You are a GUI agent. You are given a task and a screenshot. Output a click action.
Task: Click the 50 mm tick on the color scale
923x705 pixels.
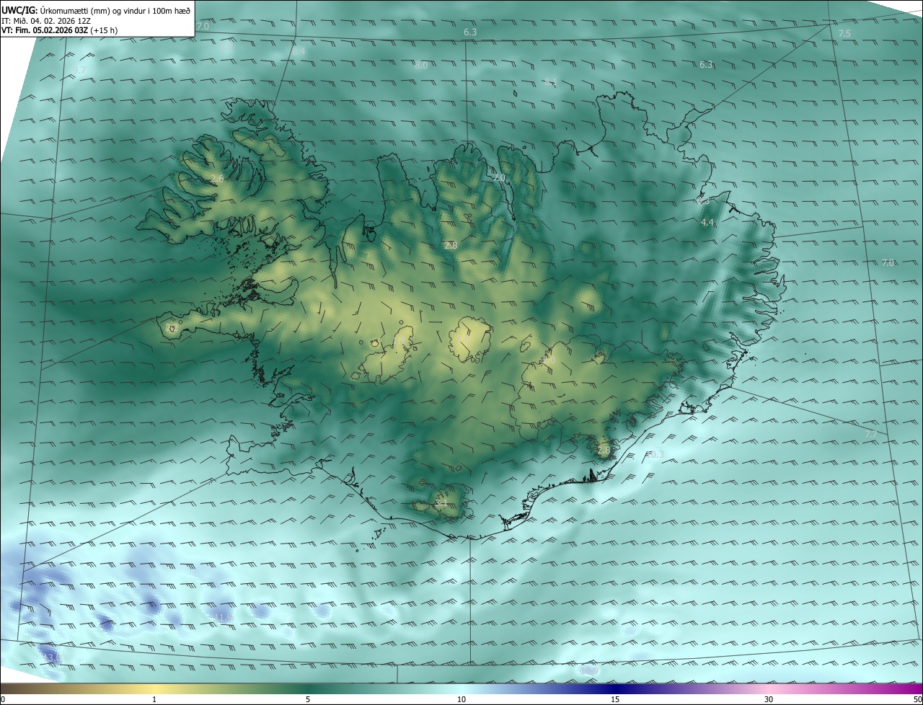(917, 700)
